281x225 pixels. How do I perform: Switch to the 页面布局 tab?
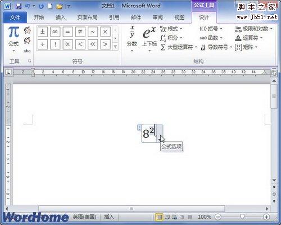(87, 17)
